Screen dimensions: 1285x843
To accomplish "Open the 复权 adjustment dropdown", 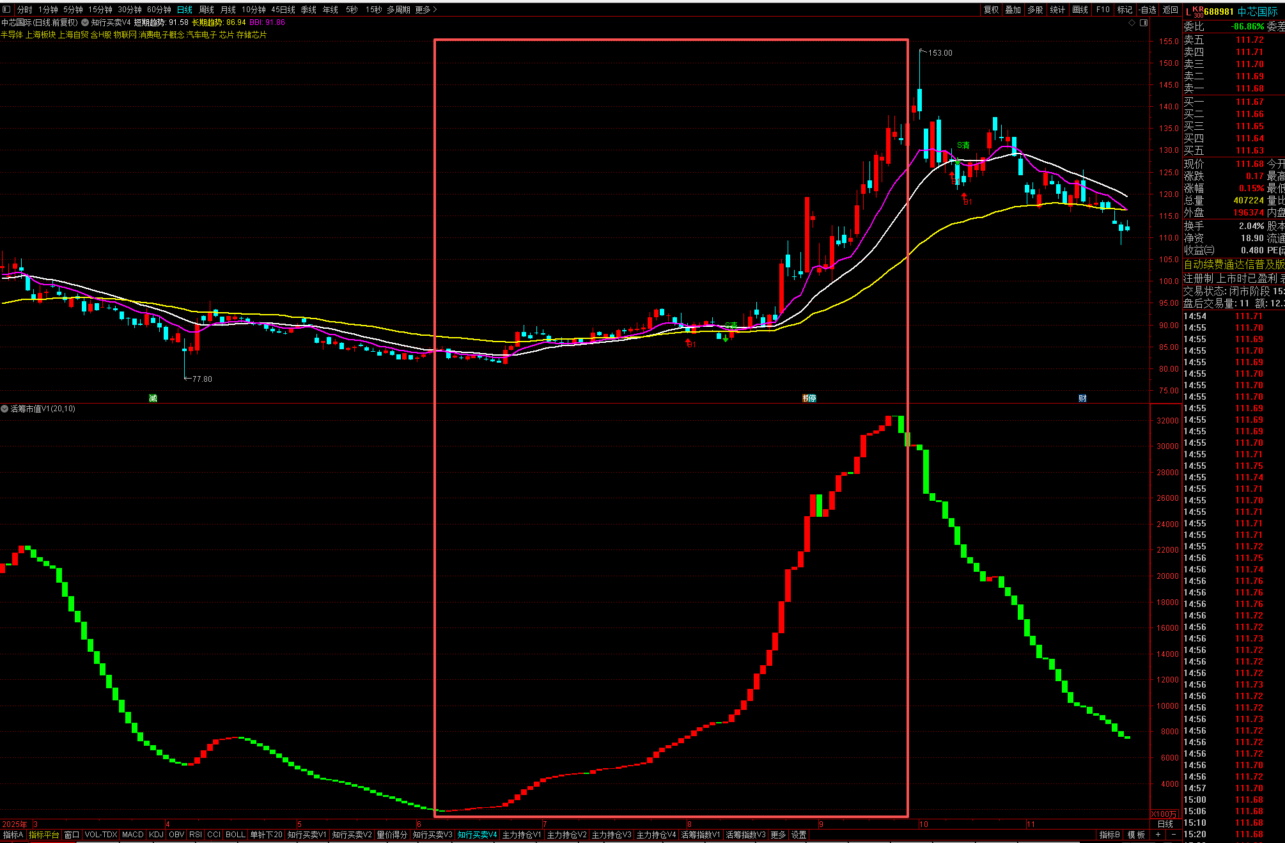I will [x=991, y=10].
